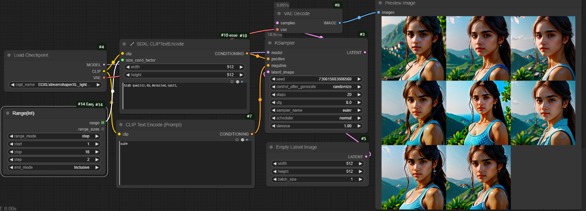Click the pencil icon on SDXL CLIPTextEncode title
This screenshot has height=211, width=586.
coord(132,44)
